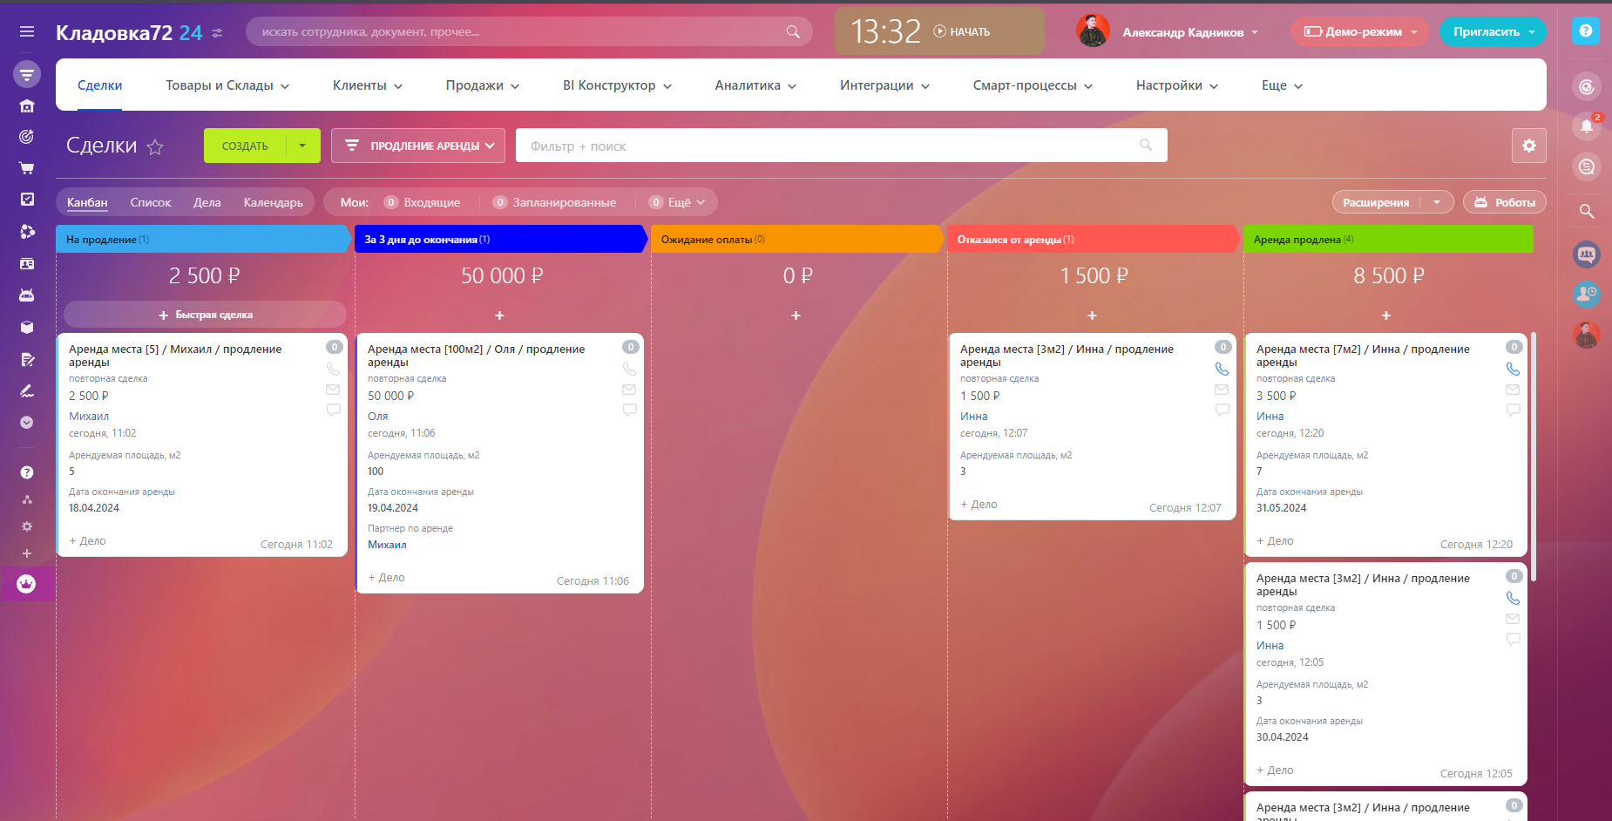Expand the Ещё counters dropdown
Screen dimensions: 1612x821
[677, 202]
